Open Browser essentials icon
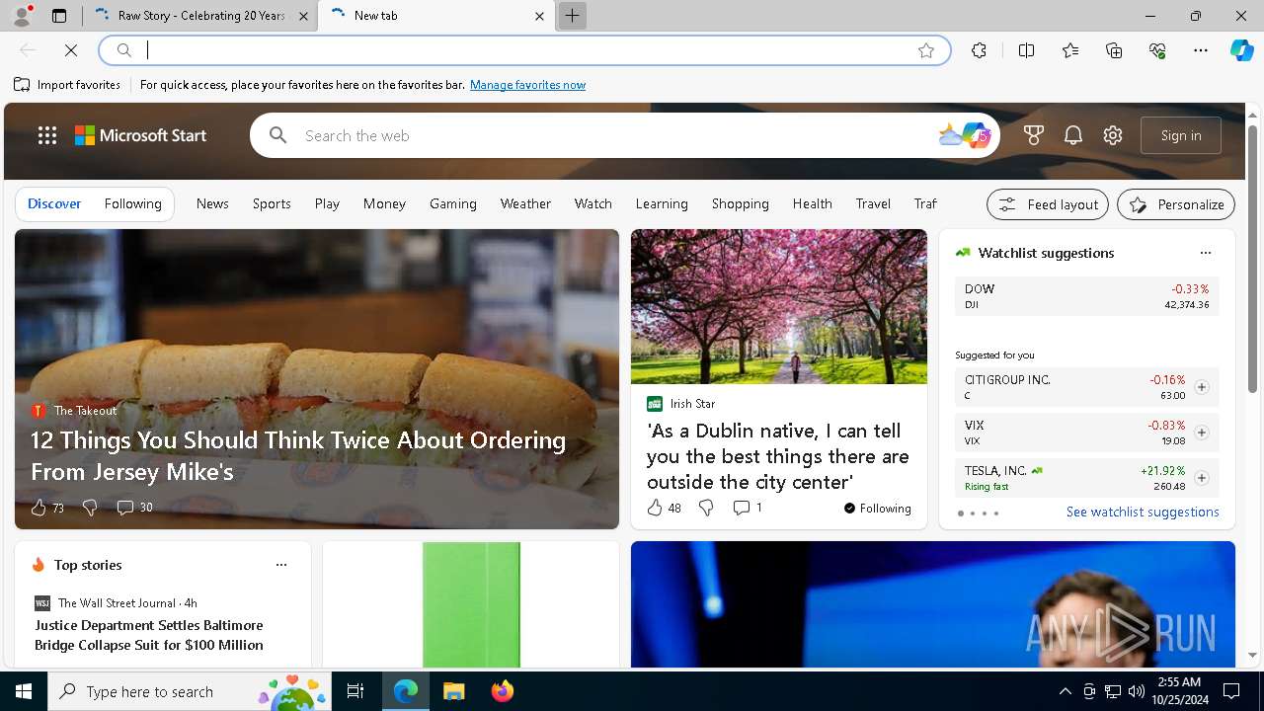The height and width of the screenshot is (711, 1264). pyautogui.click(x=1157, y=50)
